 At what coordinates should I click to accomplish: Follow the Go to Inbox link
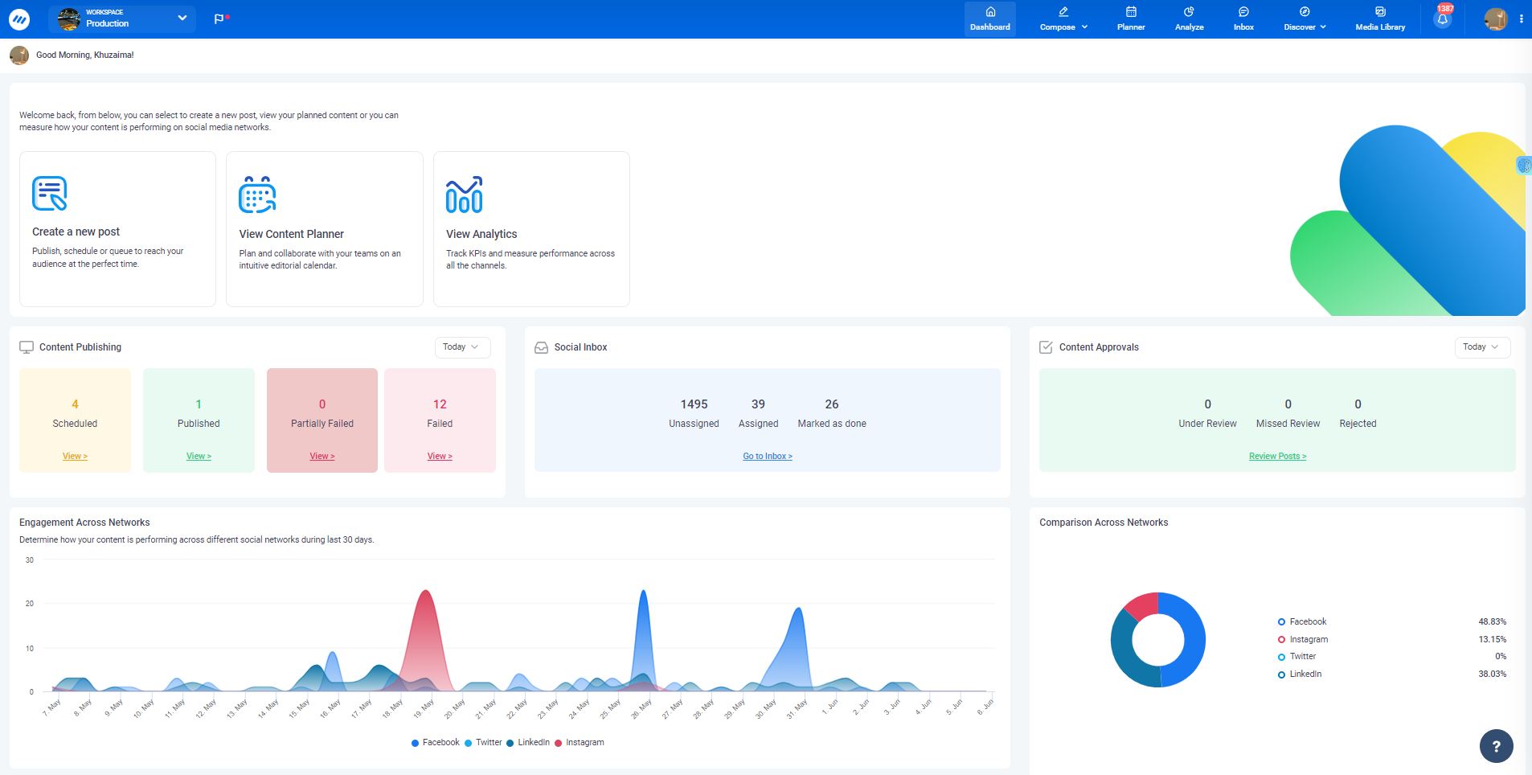coord(767,456)
